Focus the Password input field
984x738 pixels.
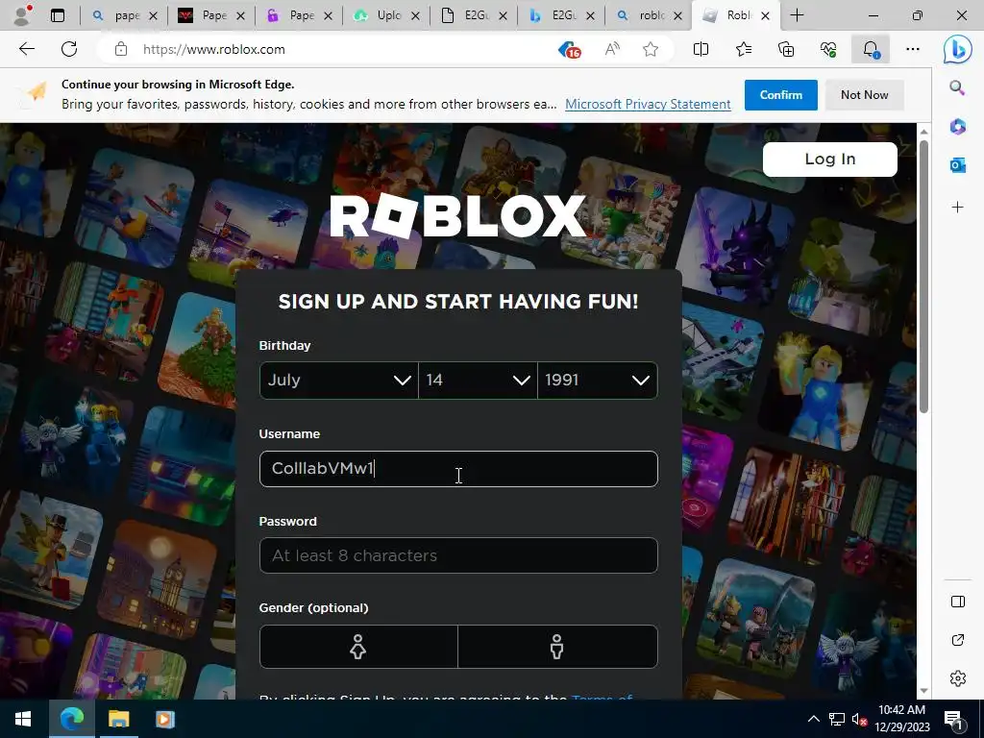click(458, 555)
